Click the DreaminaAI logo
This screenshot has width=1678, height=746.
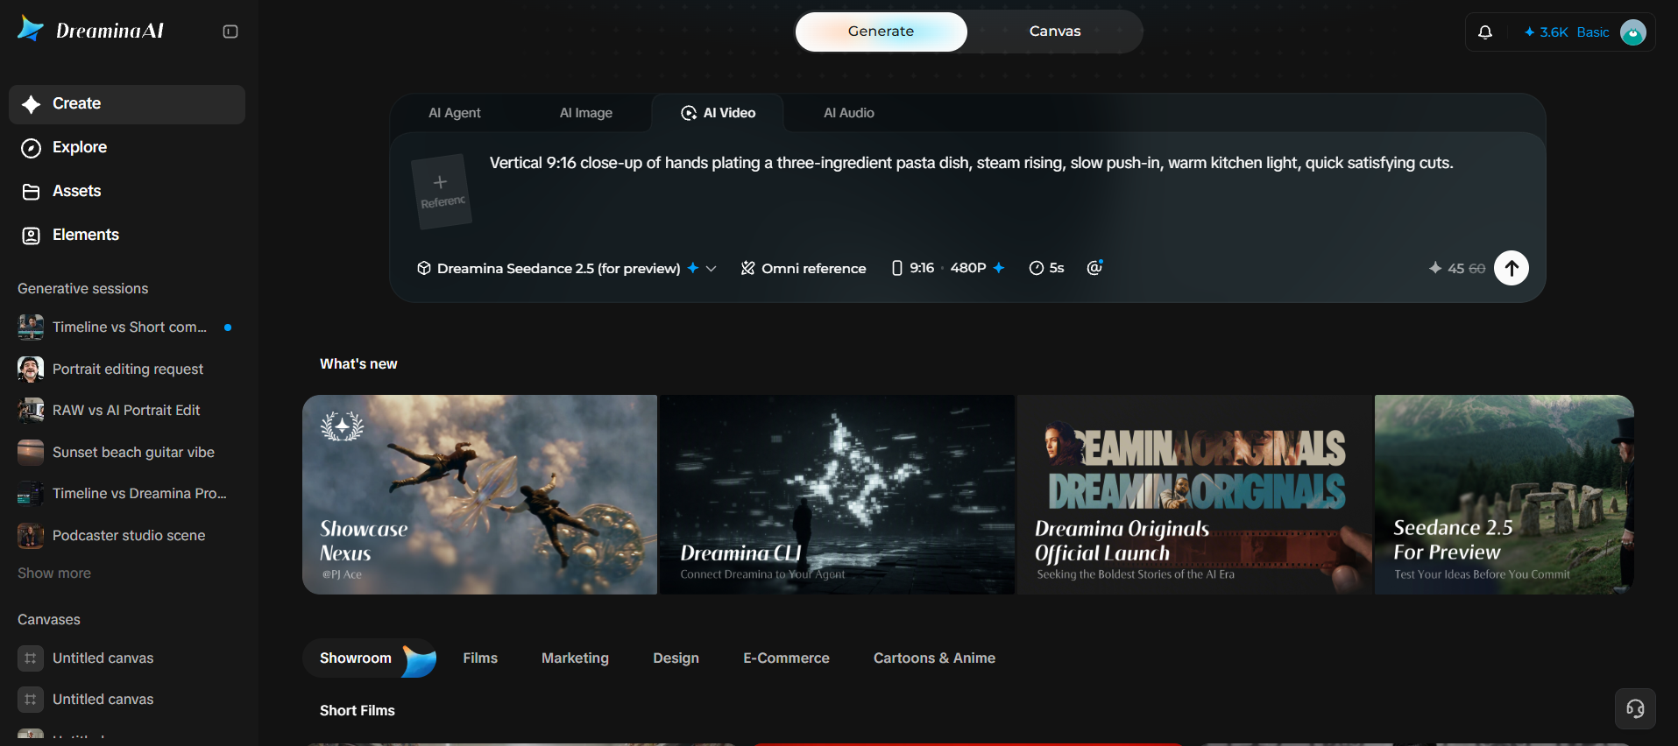[x=91, y=31]
